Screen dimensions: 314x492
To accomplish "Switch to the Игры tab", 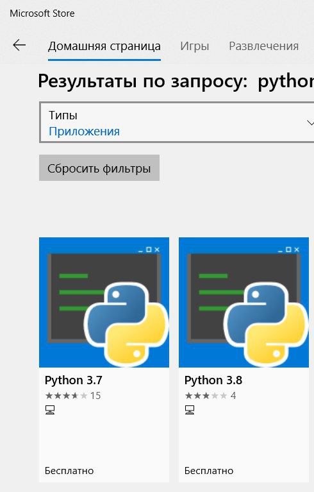I will click(194, 46).
